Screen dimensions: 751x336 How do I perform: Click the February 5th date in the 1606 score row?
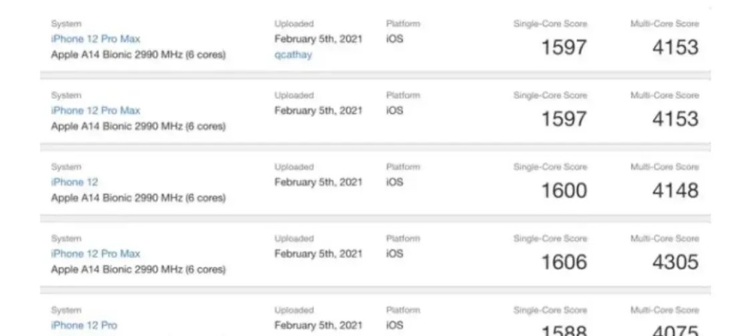(318, 253)
